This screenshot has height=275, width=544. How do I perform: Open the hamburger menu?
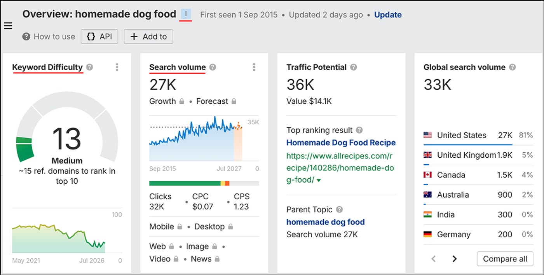coord(8,26)
